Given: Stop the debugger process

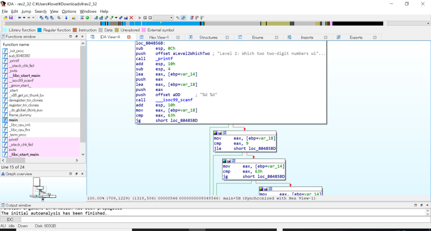Looking at the screenshot, I should click(150, 18).
